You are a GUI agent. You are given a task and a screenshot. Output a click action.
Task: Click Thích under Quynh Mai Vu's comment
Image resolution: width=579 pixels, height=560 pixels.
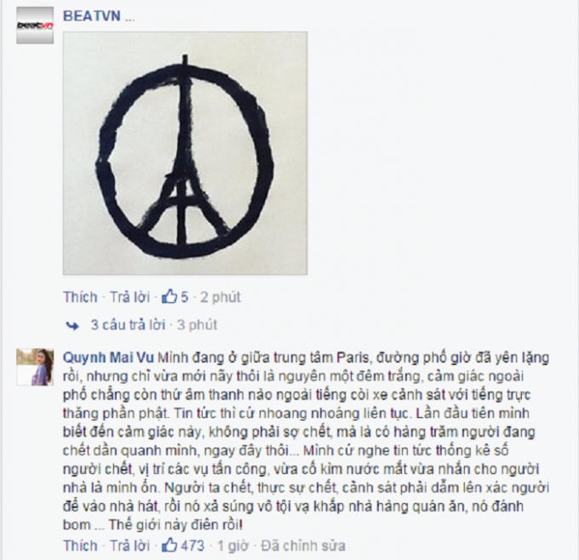pyautogui.click(x=80, y=546)
